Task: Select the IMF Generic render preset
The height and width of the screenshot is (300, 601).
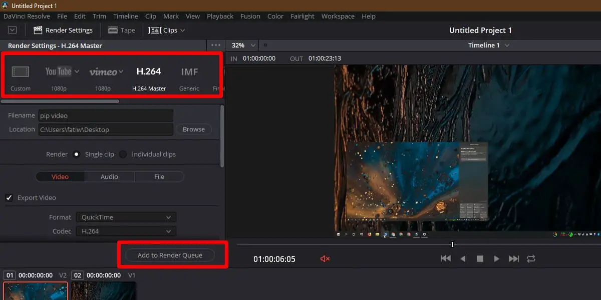Action: tap(189, 77)
